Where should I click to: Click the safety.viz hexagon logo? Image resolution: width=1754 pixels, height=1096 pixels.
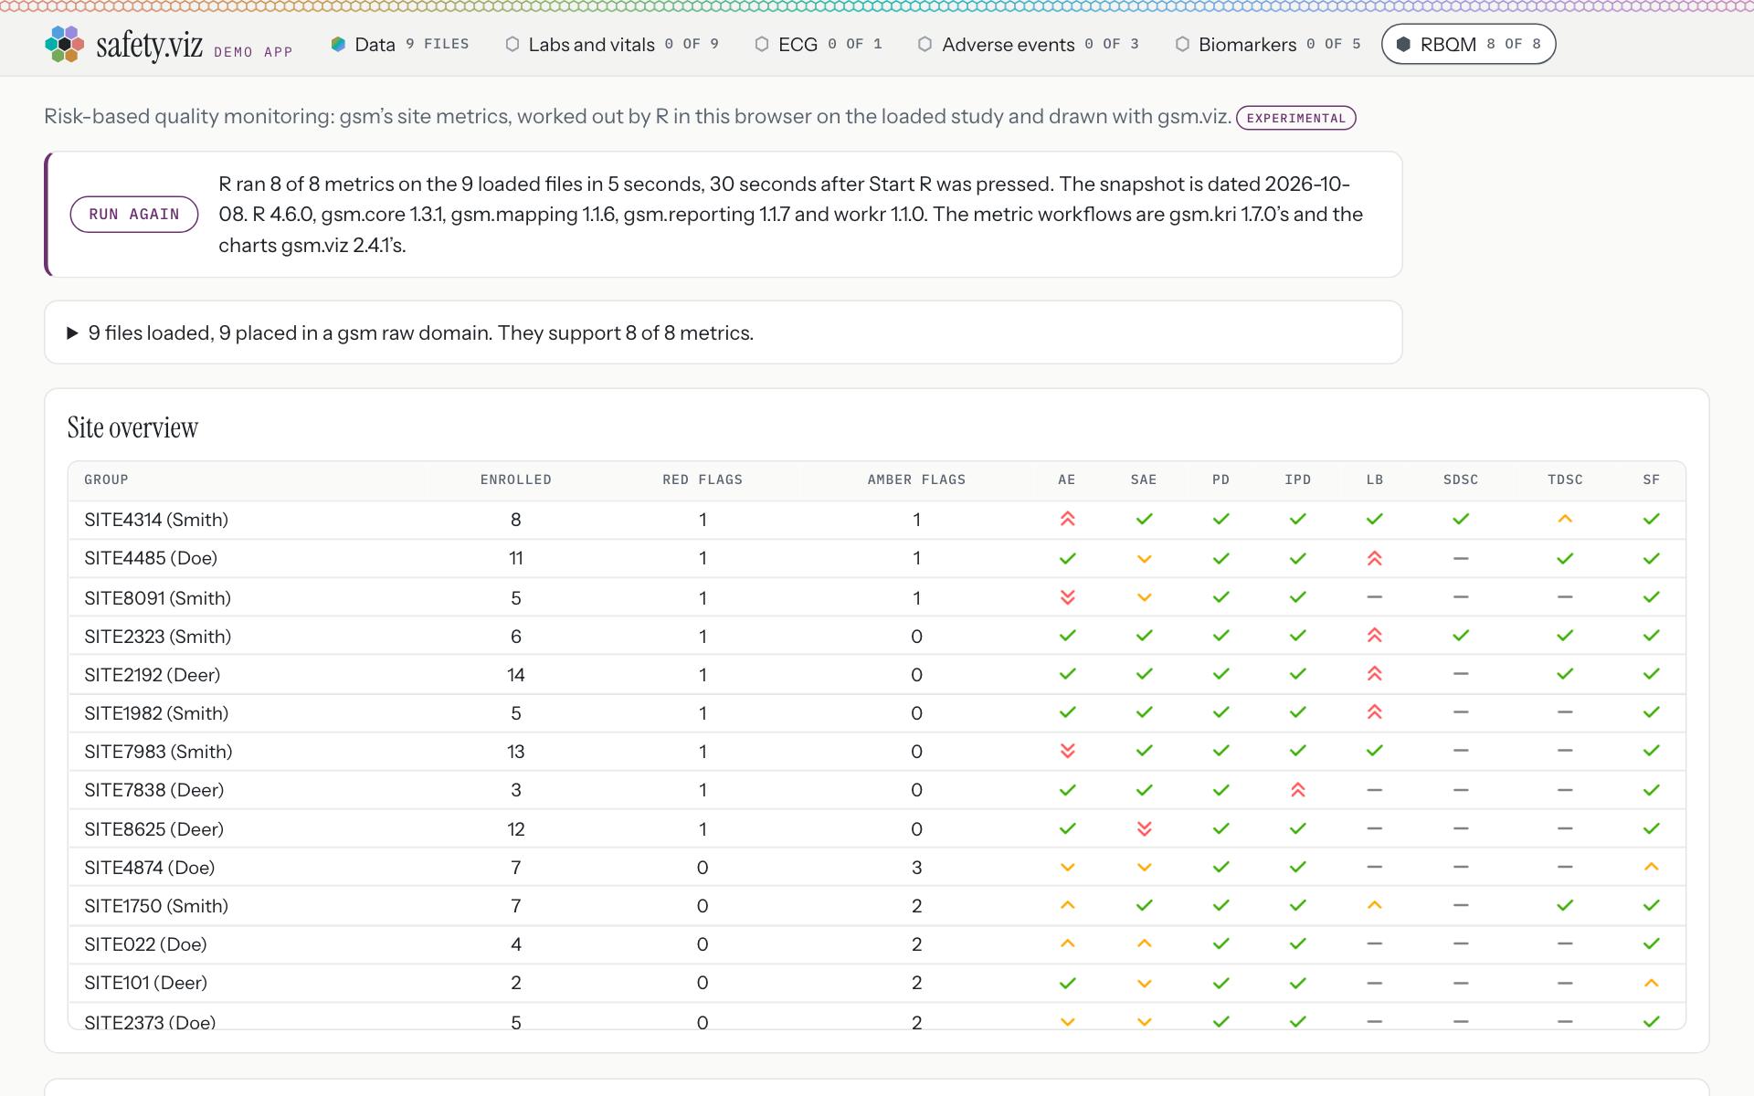(64, 44)
